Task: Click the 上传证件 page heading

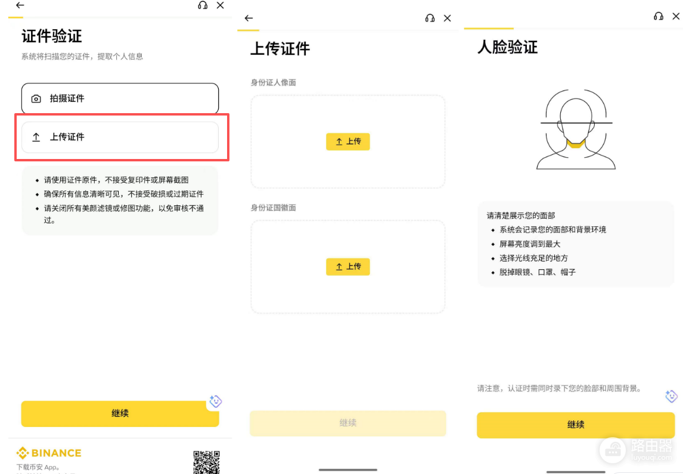Action: (280, 49)
